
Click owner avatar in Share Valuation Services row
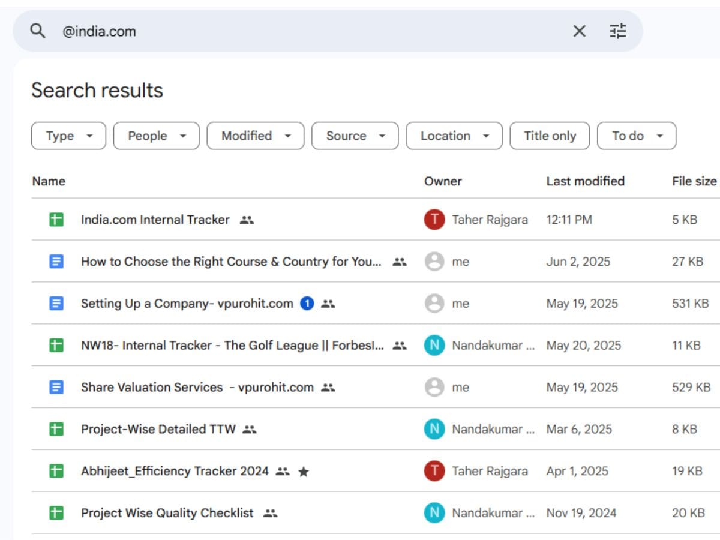coord(434,388)
